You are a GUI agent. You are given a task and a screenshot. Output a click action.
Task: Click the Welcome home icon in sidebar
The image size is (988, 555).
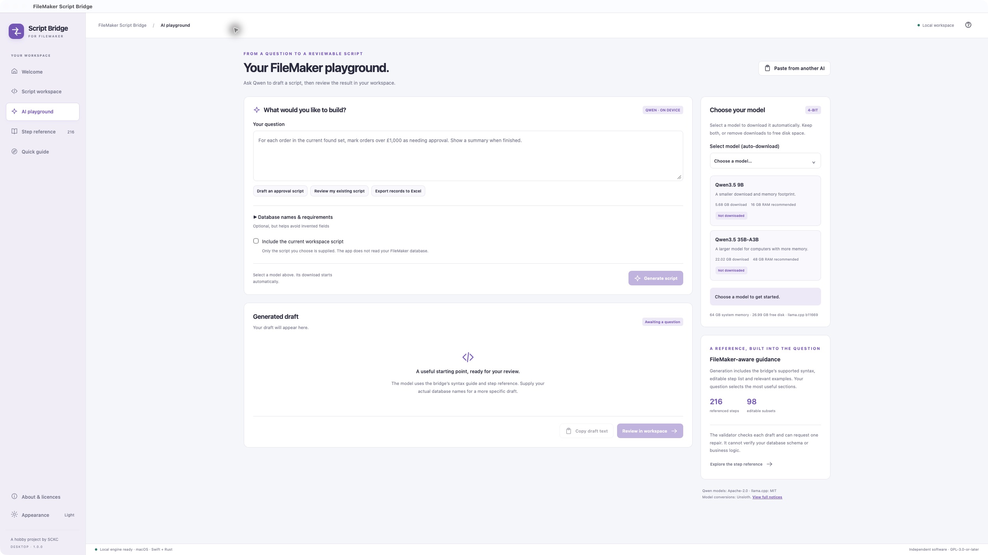click(14, 71)
